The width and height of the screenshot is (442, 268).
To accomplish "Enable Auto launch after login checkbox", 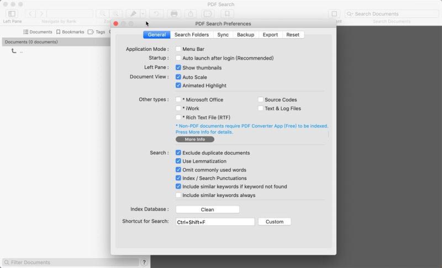I will pos(178,58).
